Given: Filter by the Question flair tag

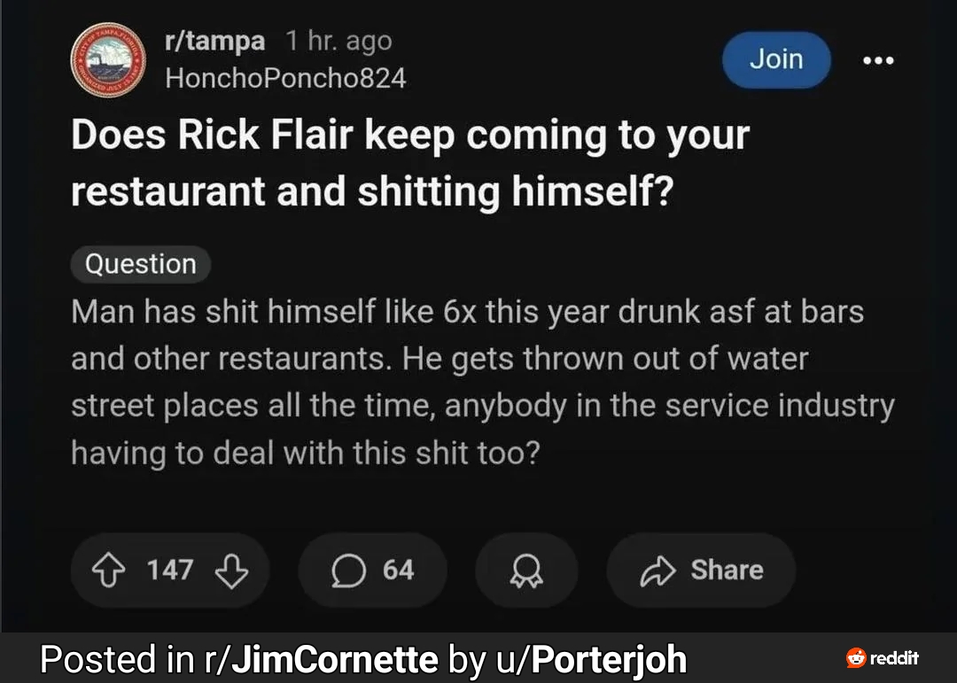Looking at the screenshot, I should pyautogui.click(x=140, y=264).
